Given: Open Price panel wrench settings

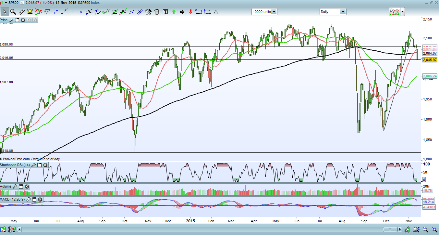Looking at the screenshot, I should click(x=11, y=20).
